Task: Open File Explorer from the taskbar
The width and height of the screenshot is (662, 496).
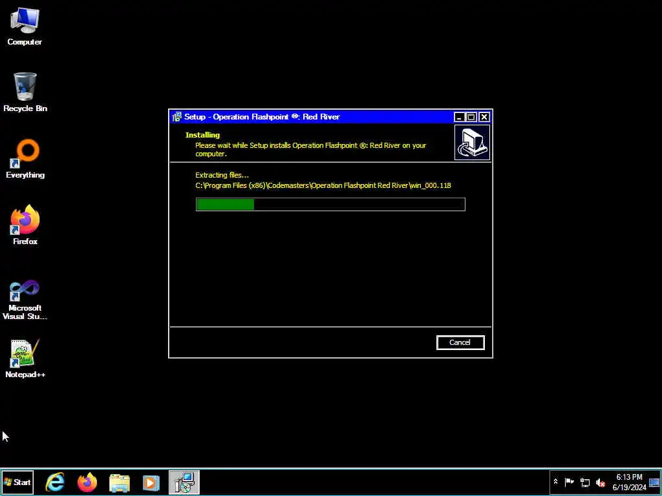Action: pyautogui.click(x=120, y=482)
